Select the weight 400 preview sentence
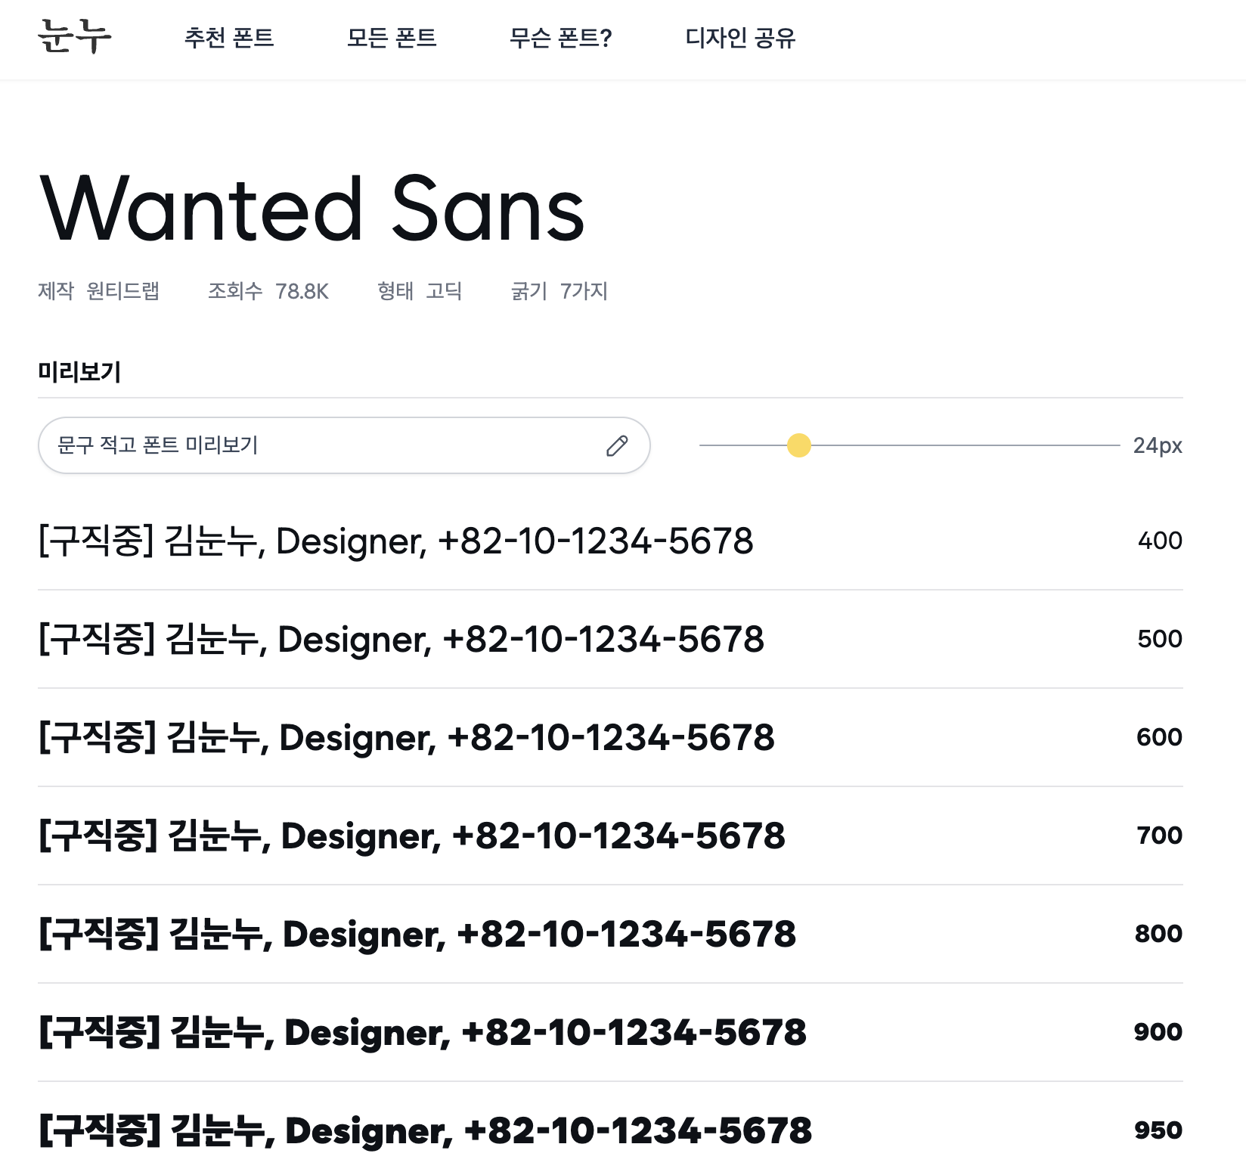This screenshot has width=1246, height=1175. click(396, 541)
